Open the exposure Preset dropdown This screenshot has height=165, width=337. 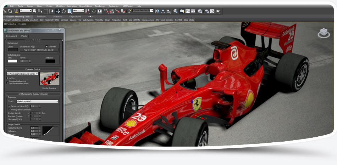click(37, 101)
